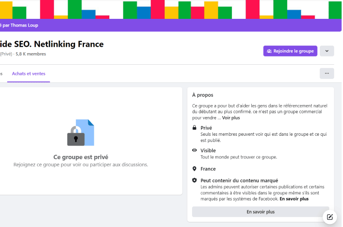Click the shield icon for contenu marqué
This screenshot has height=227, width=343.
194,180
